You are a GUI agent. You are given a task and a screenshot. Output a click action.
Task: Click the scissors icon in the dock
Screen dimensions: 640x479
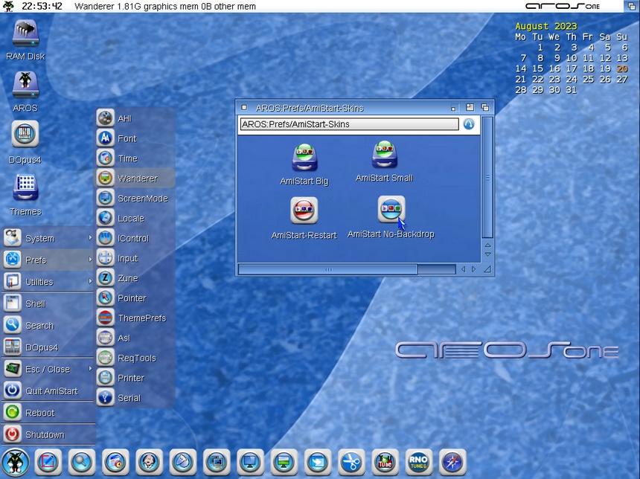[350, 462]
